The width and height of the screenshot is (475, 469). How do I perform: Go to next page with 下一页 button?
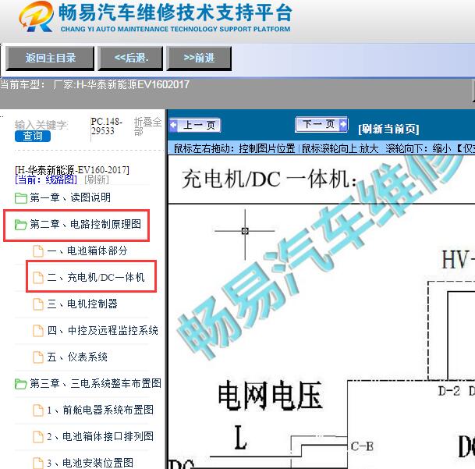coord(321,124)
